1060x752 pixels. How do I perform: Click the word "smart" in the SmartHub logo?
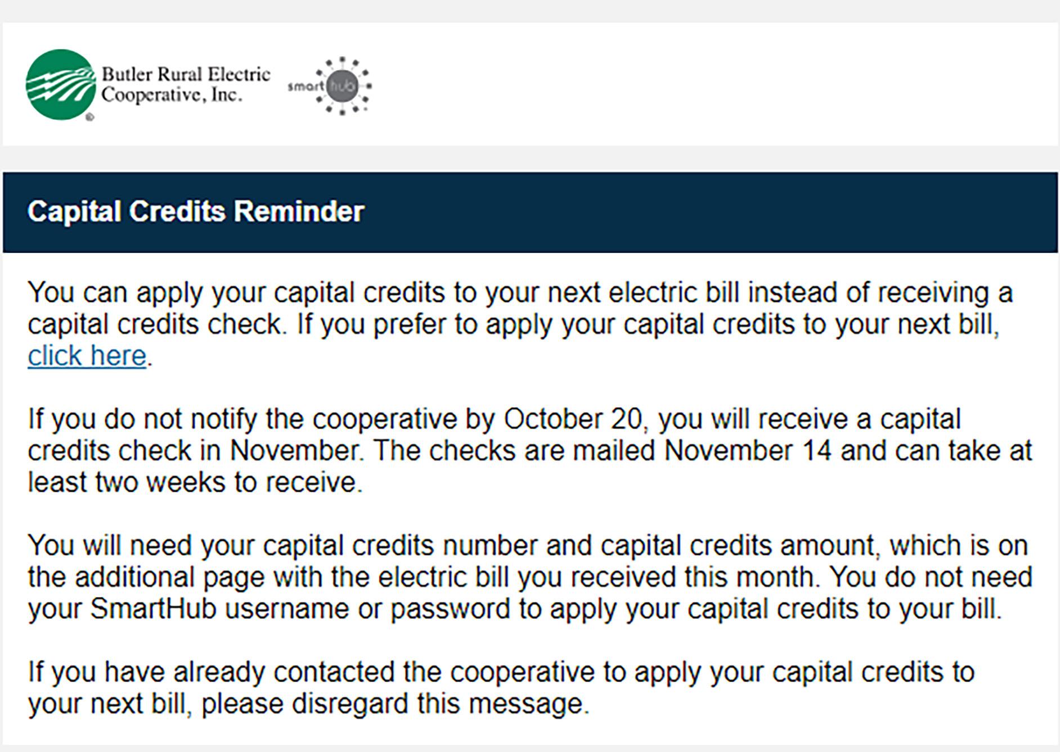point(306,87)
